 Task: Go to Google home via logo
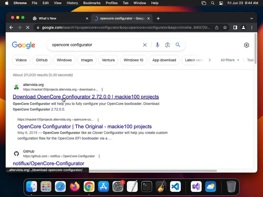[x=23, y=45]
